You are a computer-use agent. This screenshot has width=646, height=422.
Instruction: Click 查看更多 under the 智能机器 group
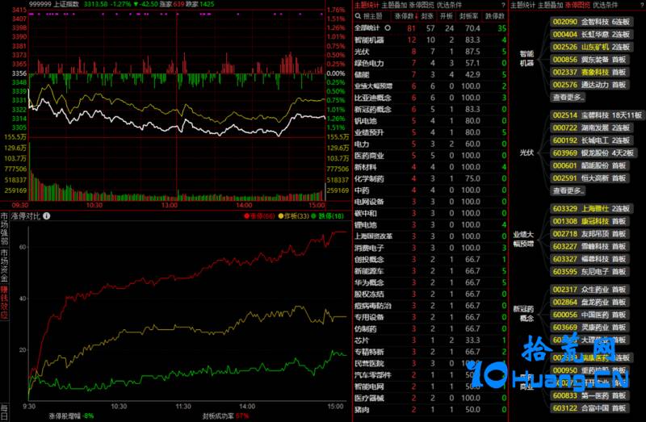(x=568, y=97)
